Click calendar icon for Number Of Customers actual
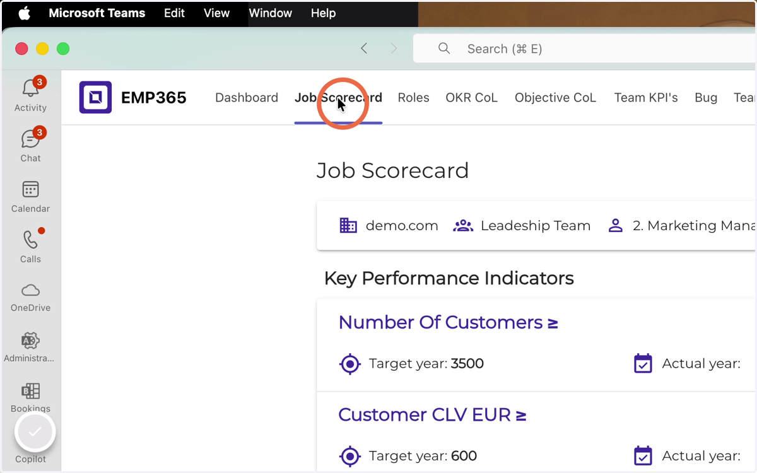The image size is (757, 473). tap(643, 364)
